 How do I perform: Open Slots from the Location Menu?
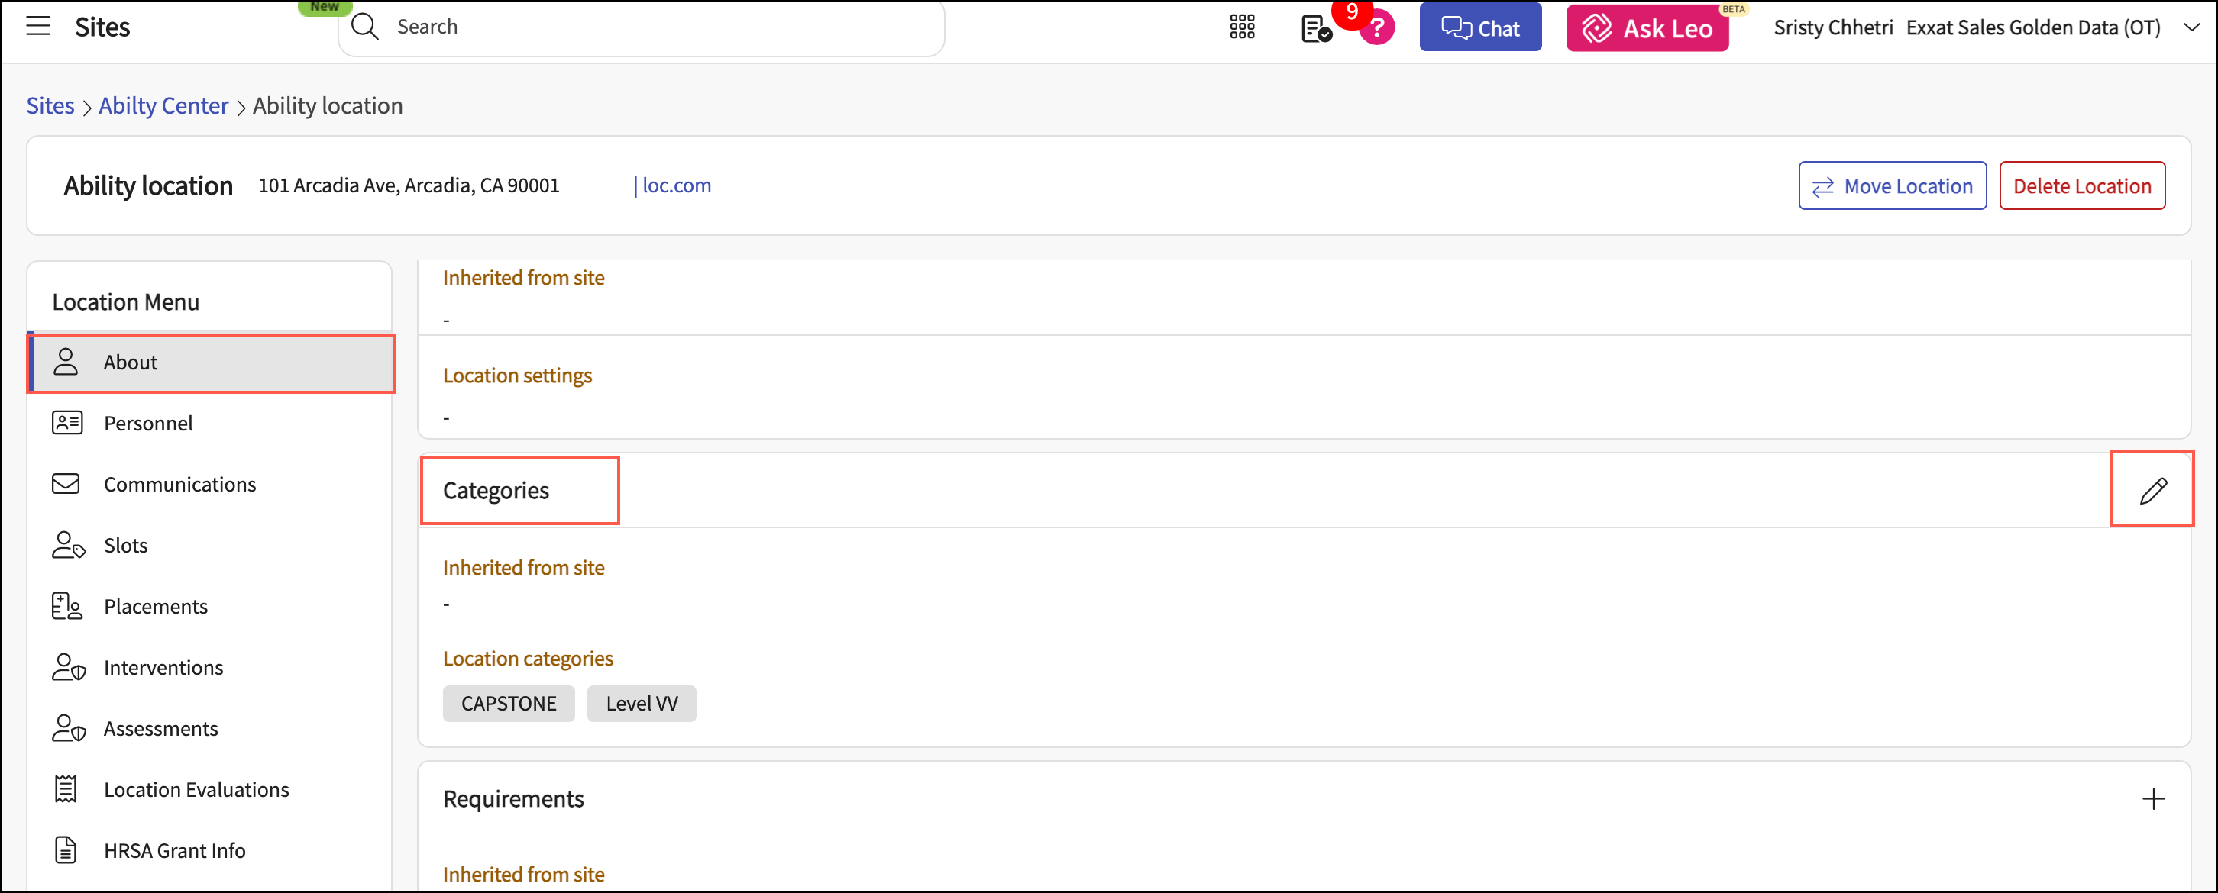click(x=126, y=546)
